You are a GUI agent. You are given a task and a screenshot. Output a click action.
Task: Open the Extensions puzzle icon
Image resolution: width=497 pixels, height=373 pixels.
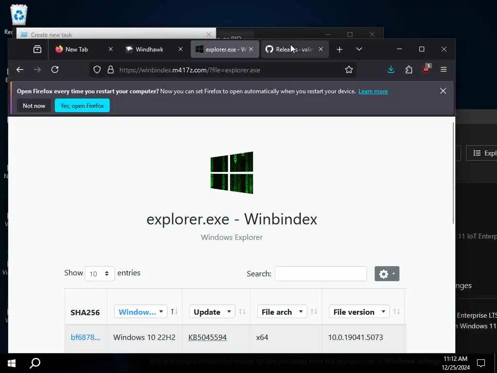[x=409, y=69]
